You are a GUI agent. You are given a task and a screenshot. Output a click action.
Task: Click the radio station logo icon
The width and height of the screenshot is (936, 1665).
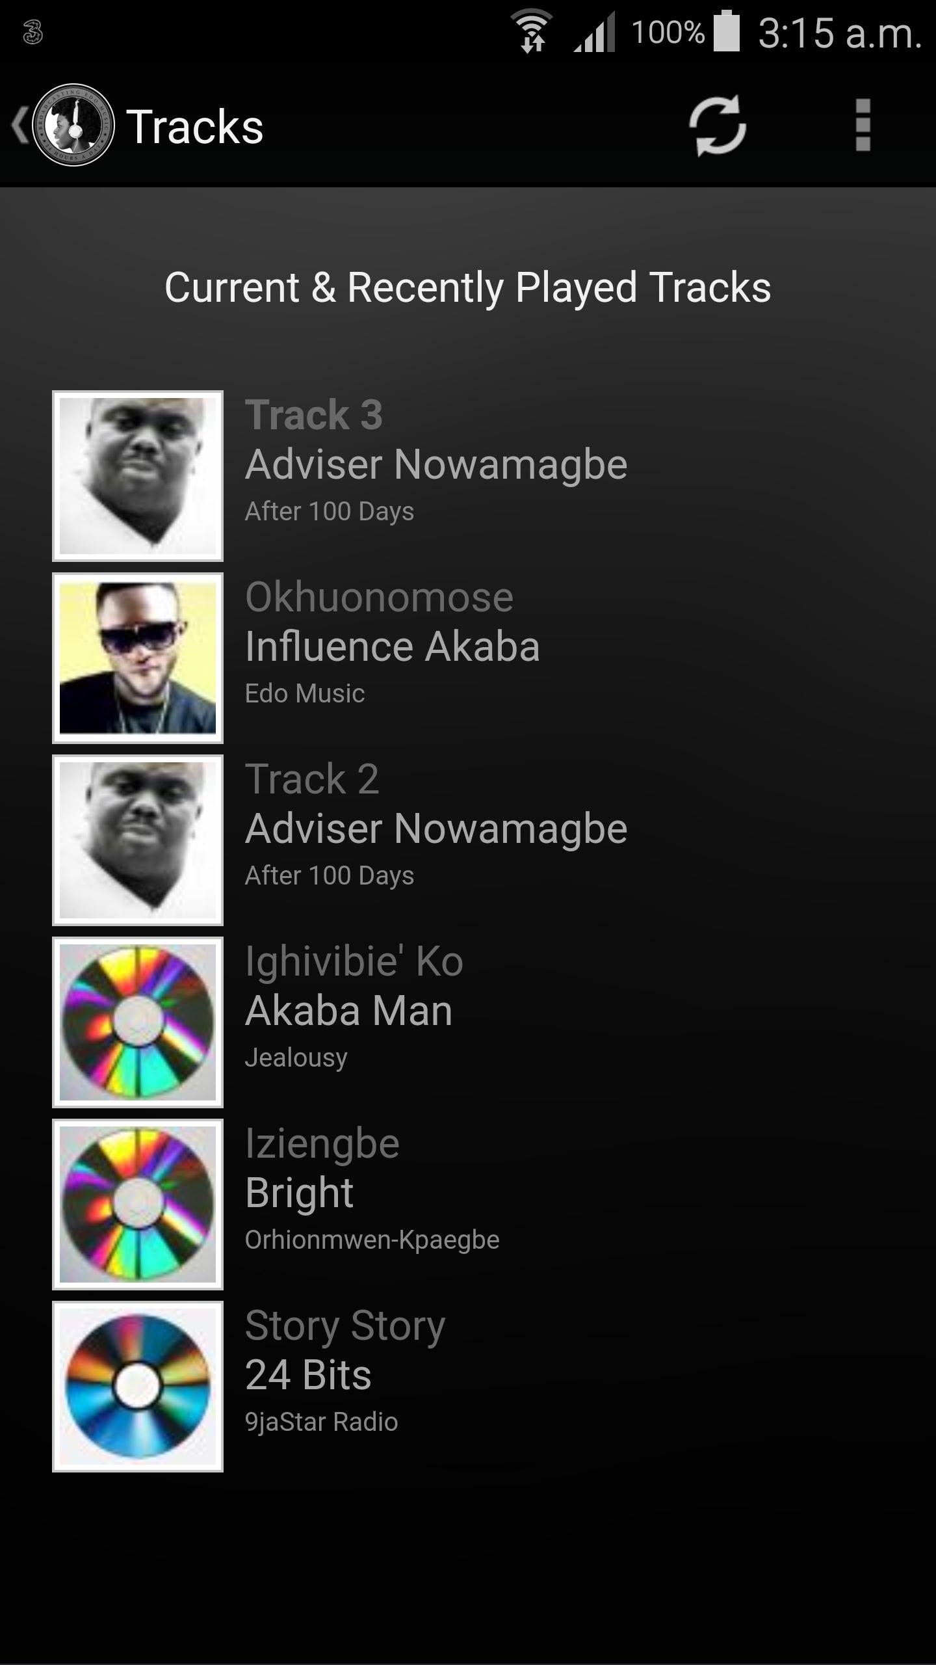click(x=73, y=125)
